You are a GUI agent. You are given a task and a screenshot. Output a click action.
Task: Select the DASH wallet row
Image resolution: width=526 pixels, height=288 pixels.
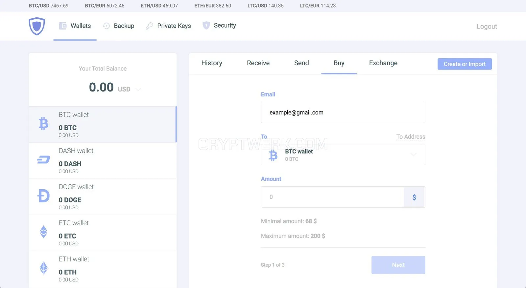click(103, 161)
